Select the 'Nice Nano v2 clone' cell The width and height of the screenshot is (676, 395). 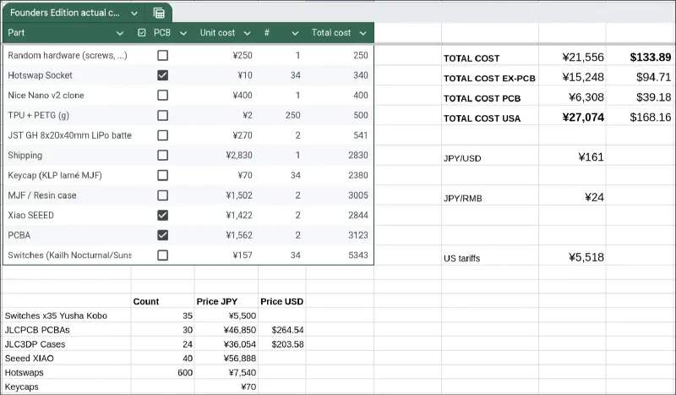[x=46, y=95]
